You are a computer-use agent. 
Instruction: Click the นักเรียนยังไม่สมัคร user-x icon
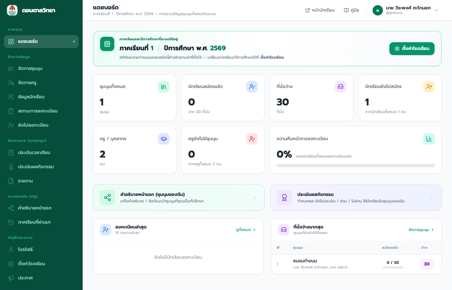pyautogui.click(x=429, y=87)
